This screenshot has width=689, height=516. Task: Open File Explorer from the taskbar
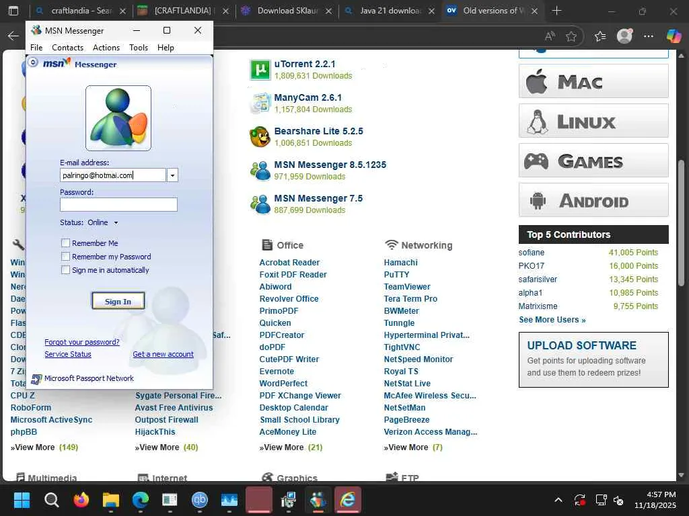(111, 500)
